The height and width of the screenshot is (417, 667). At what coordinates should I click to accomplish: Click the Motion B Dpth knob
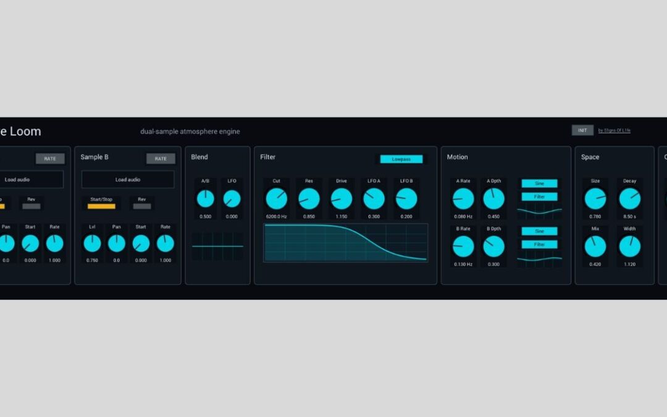(x=494, y=246)
